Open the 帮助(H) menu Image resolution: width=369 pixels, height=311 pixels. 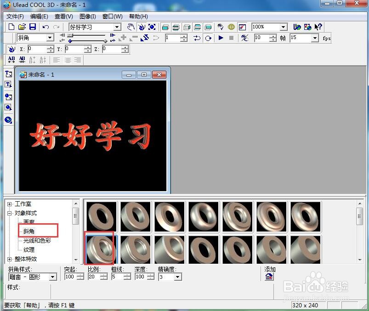tap(138, 17)
